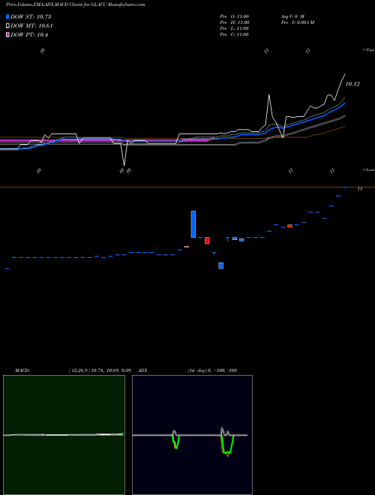Select the 'DOW ST: 10.73' legend text
The width and height of the screenshot is (375, 495).
(x=31, y=16)
